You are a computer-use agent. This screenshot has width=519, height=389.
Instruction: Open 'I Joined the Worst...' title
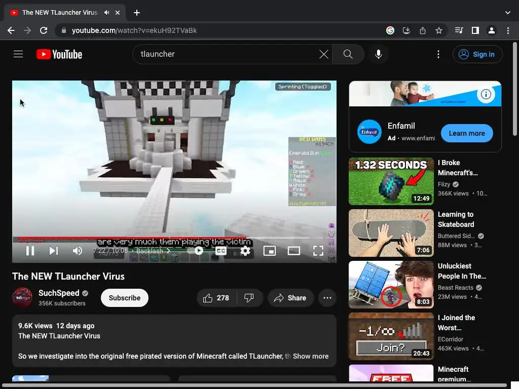coord(456,323)
